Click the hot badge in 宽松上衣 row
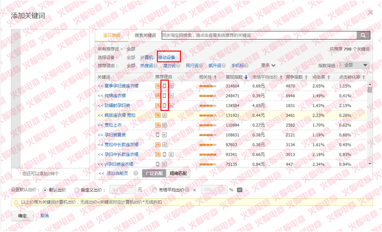The image size is (382, 232). 158,125
